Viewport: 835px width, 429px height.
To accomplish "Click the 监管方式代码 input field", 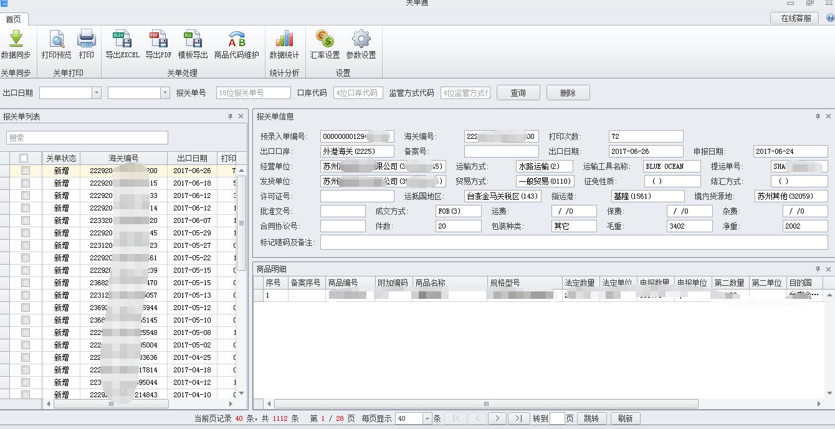I will 465,93.
